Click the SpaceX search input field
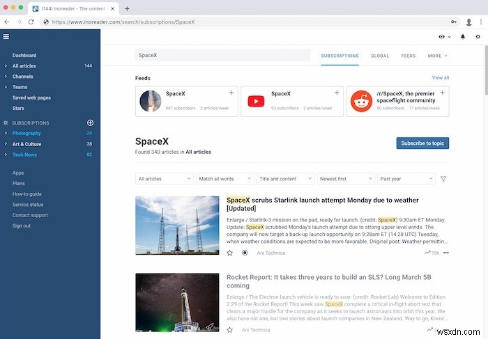 [x=223, y=55]
